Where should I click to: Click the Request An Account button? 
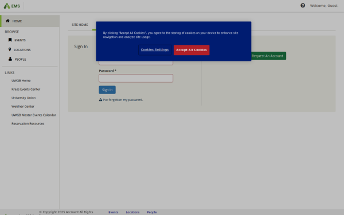click(x=268, y=56)
